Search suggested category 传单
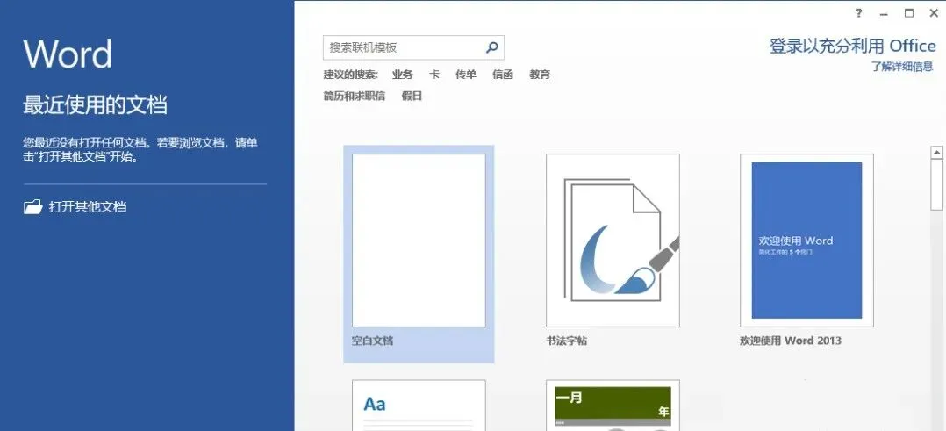The image size is (946, 431). click(x=466, y=75)
